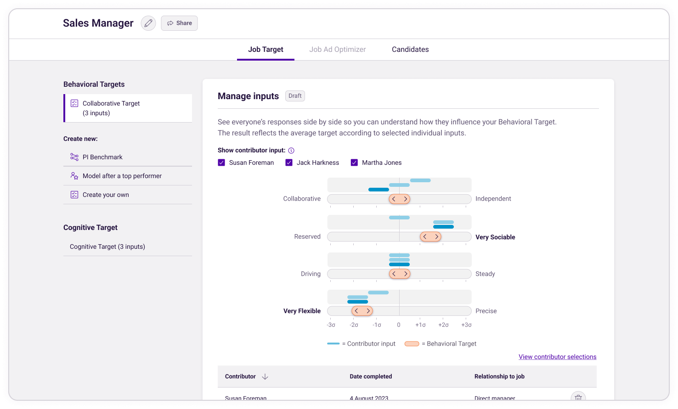Click the Collaborative Target checklist icon

[x=74, y=103]
